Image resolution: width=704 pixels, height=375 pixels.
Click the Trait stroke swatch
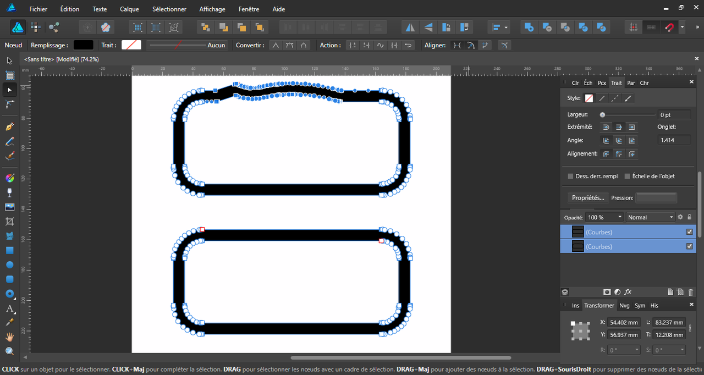click(131, 45)
